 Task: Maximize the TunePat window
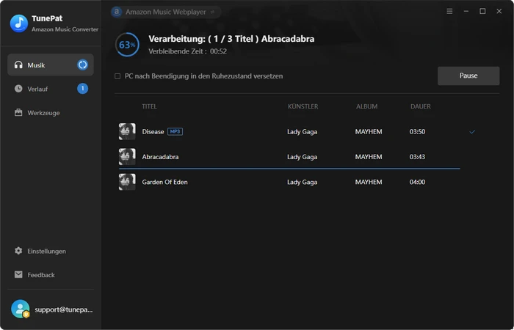coord(482,12)
